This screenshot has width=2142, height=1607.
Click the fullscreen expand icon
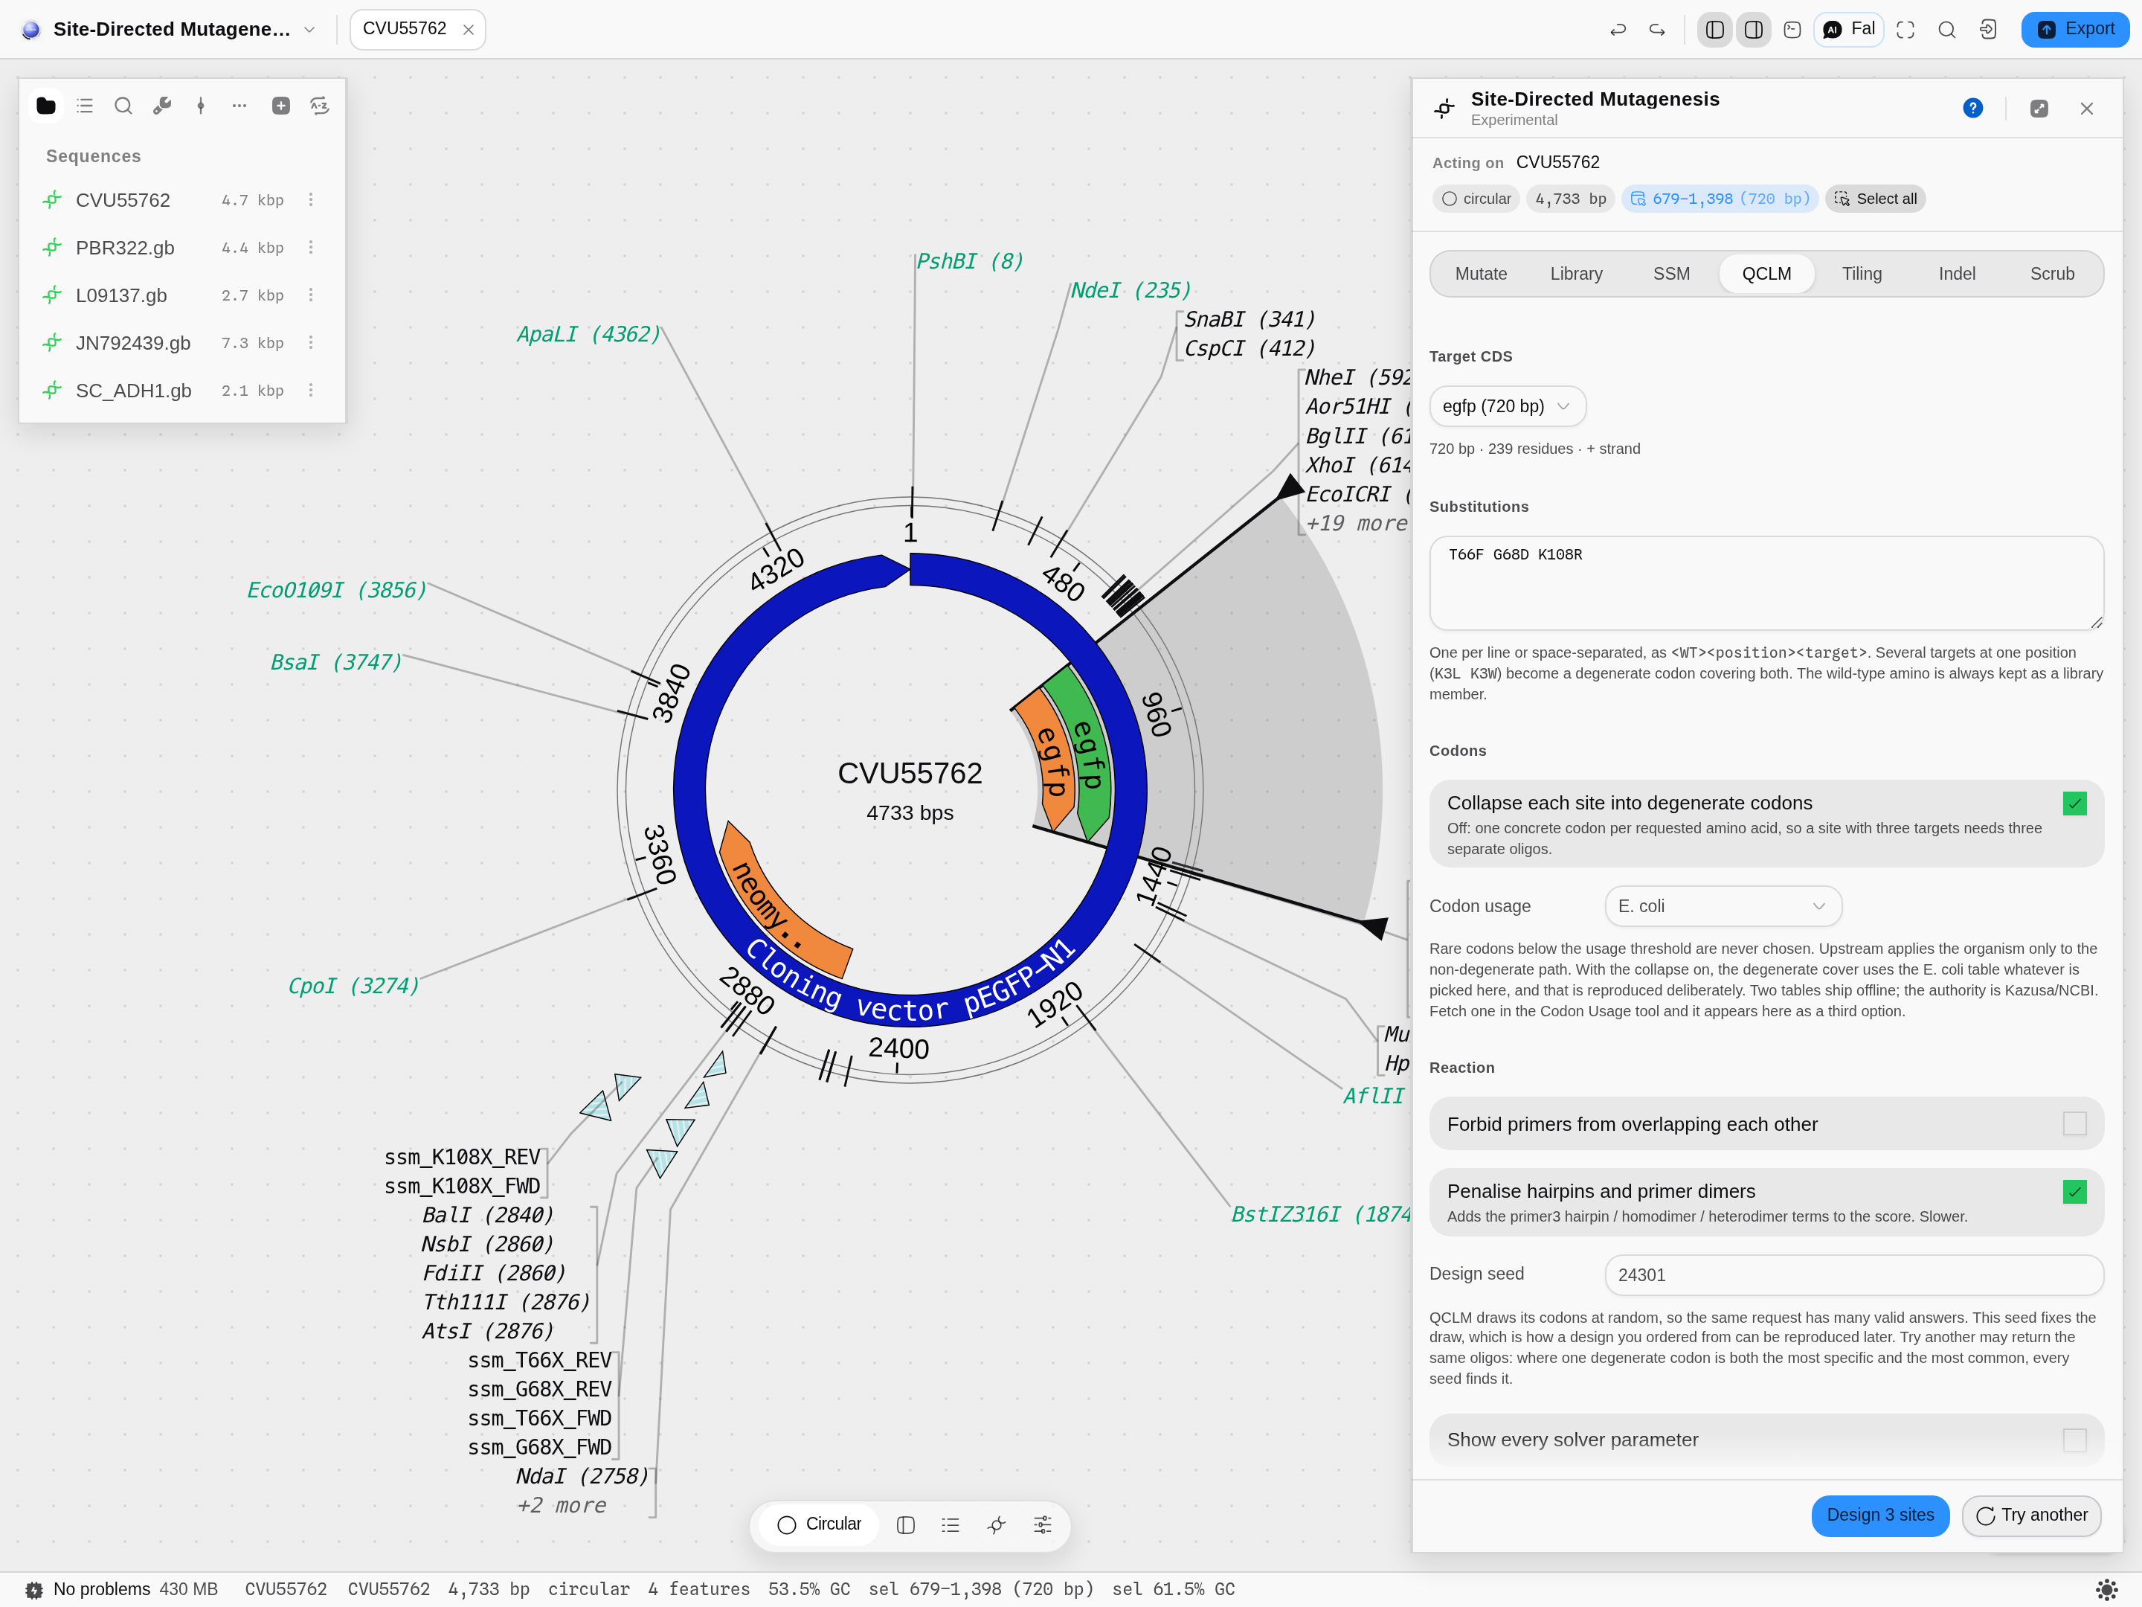pyautogui.click(x=1905, y=29)
